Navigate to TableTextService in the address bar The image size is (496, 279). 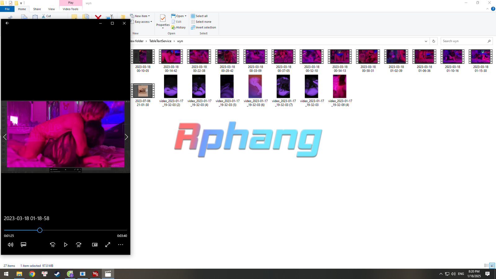(160, 41)
